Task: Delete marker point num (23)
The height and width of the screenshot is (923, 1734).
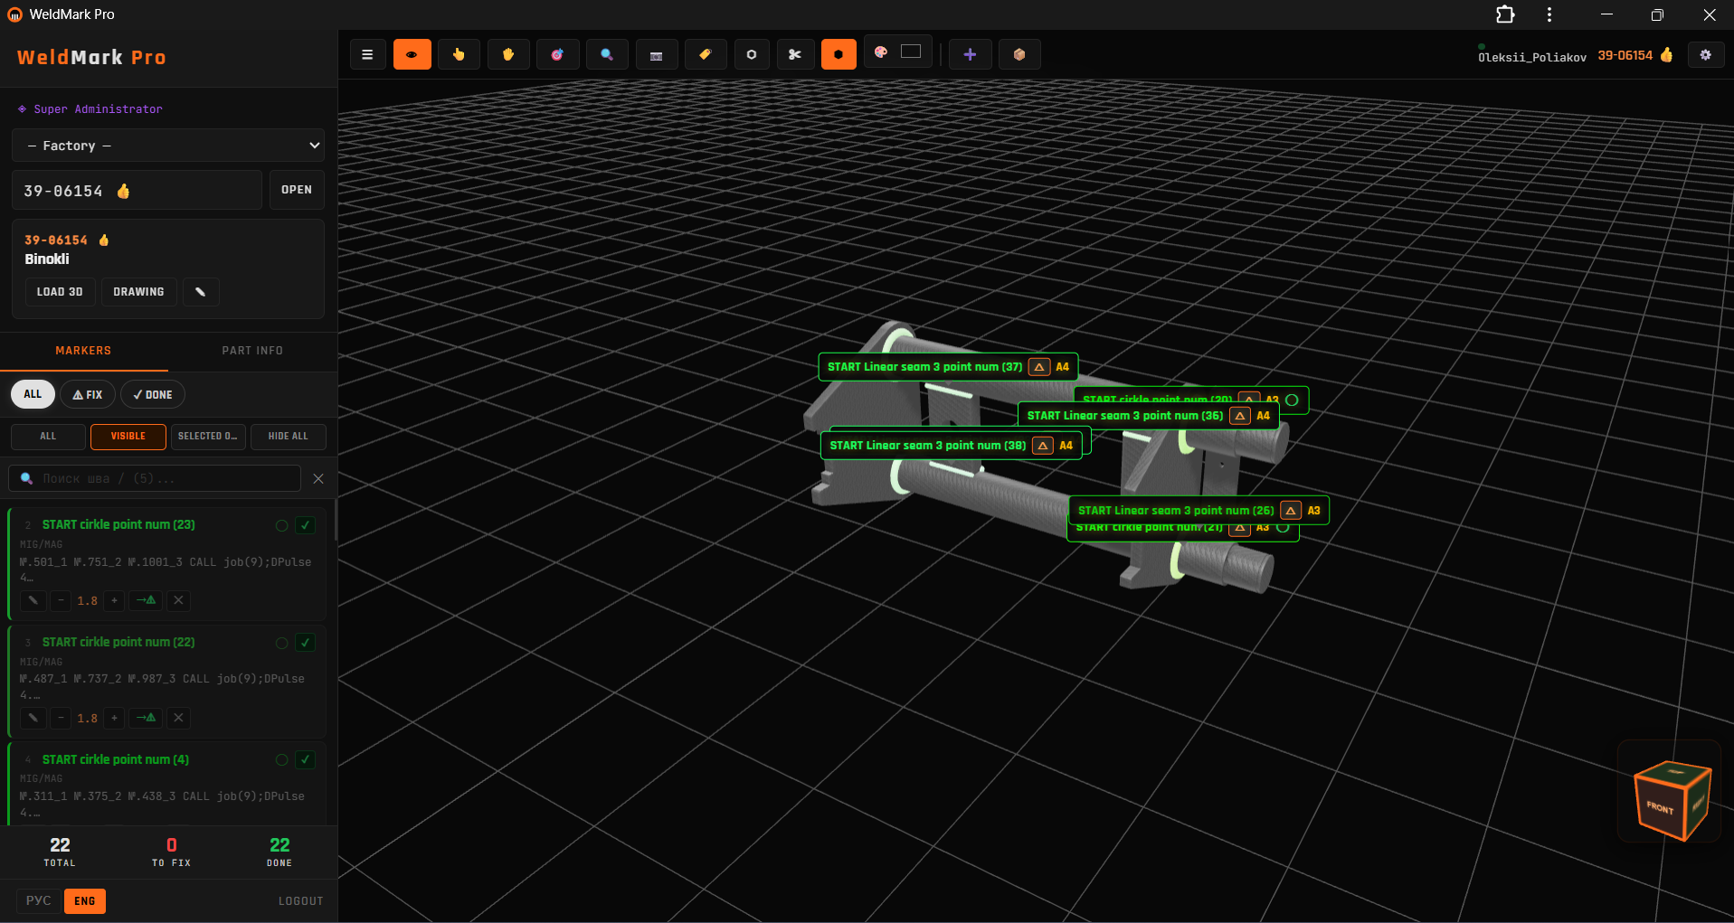Action: point(178,600)
